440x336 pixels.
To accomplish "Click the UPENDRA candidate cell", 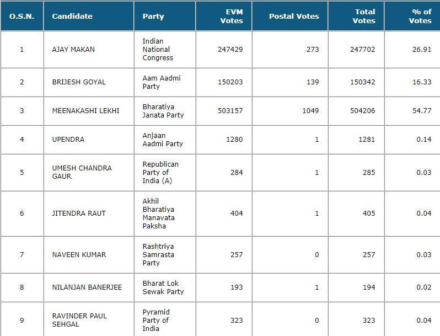I will pos(68,140).
